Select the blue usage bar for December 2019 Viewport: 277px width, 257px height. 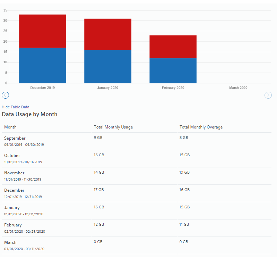(x=42, y=65)
